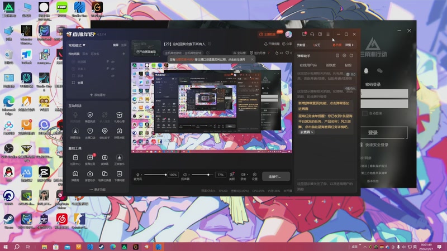Open the 房管助手 moderator helper
Screen dimensions: 447x251
[90, 176]
